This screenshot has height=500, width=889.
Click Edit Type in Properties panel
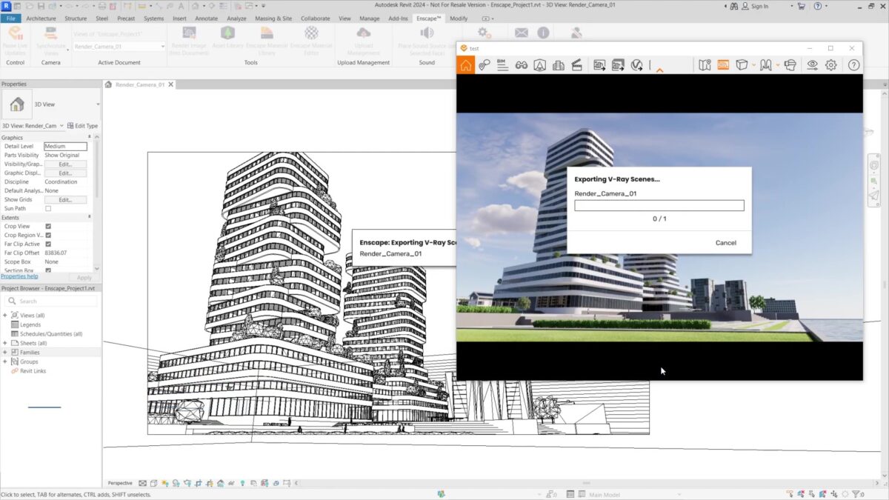[82, 126]
